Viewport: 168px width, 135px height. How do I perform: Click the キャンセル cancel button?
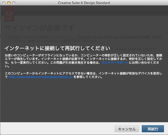click(x=127, y=129)
